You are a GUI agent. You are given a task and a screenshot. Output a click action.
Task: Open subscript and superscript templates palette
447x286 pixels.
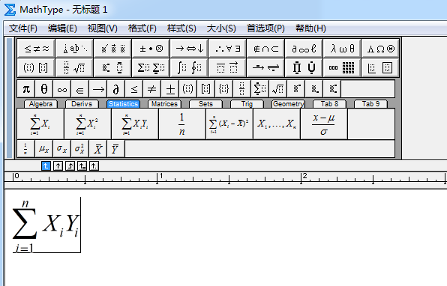coord(112,67)
